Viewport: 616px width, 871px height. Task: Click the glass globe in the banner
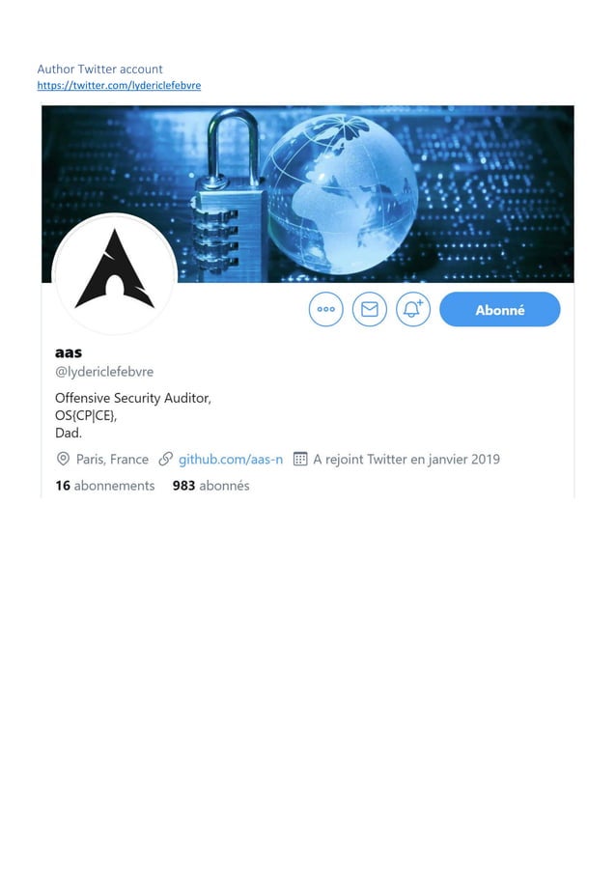pyautogui.click(x=339, y=194)
